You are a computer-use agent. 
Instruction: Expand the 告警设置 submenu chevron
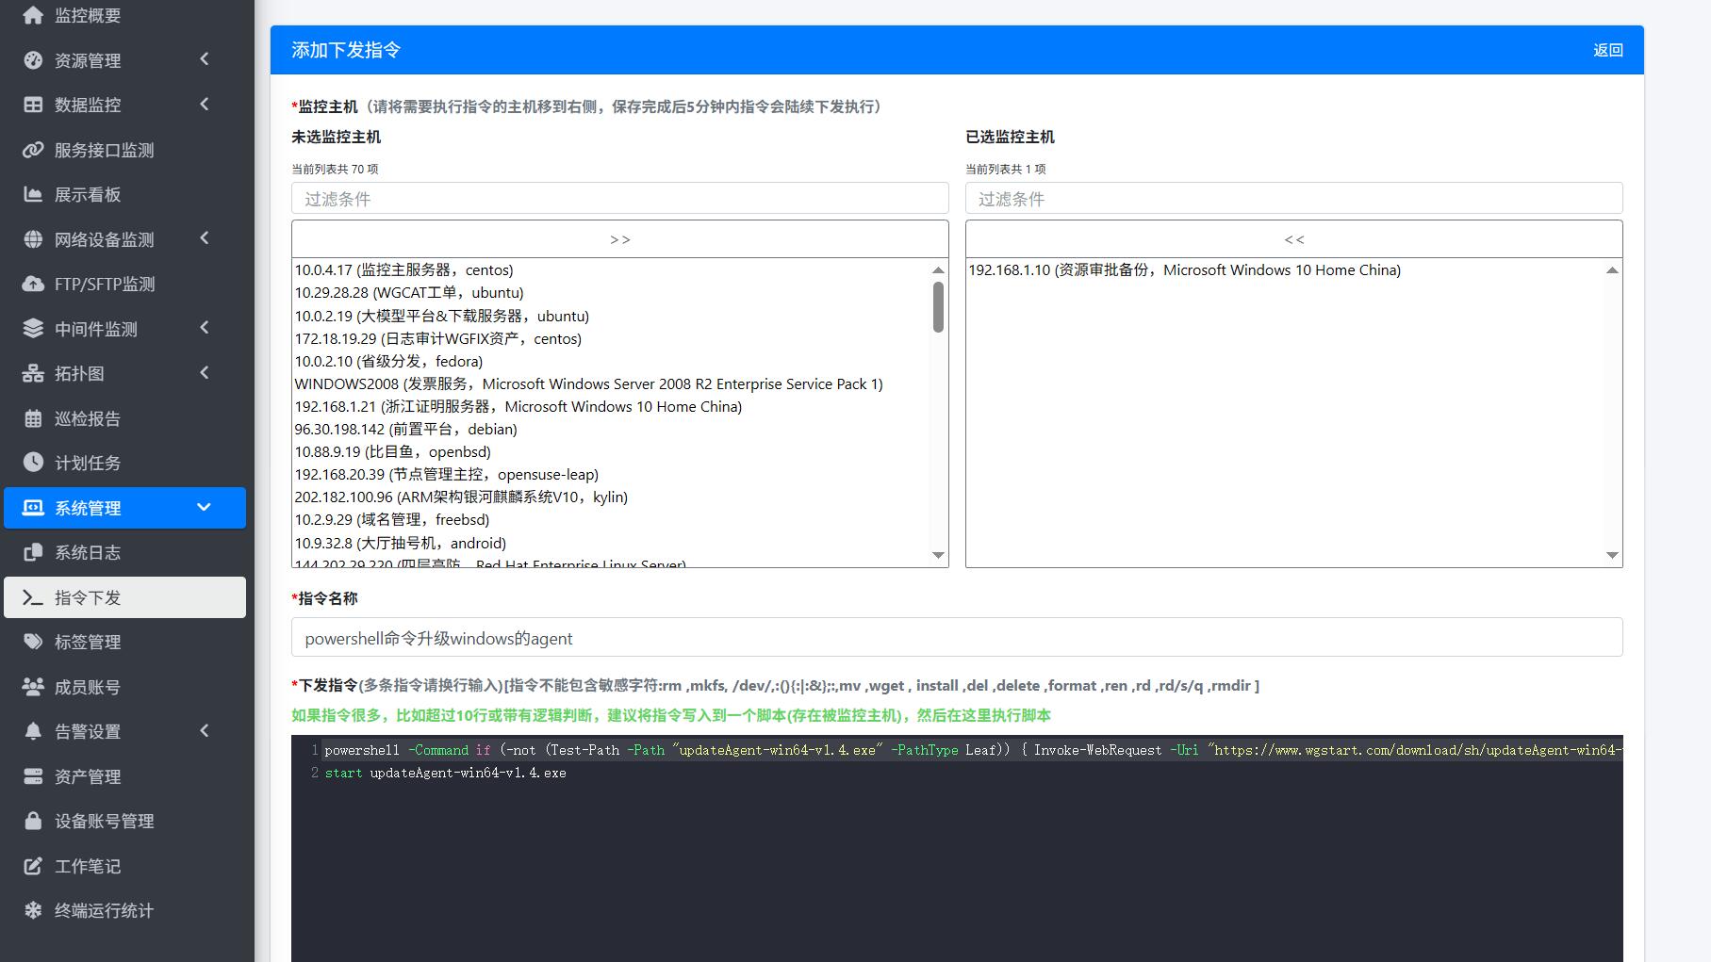(x=205, y=730)
